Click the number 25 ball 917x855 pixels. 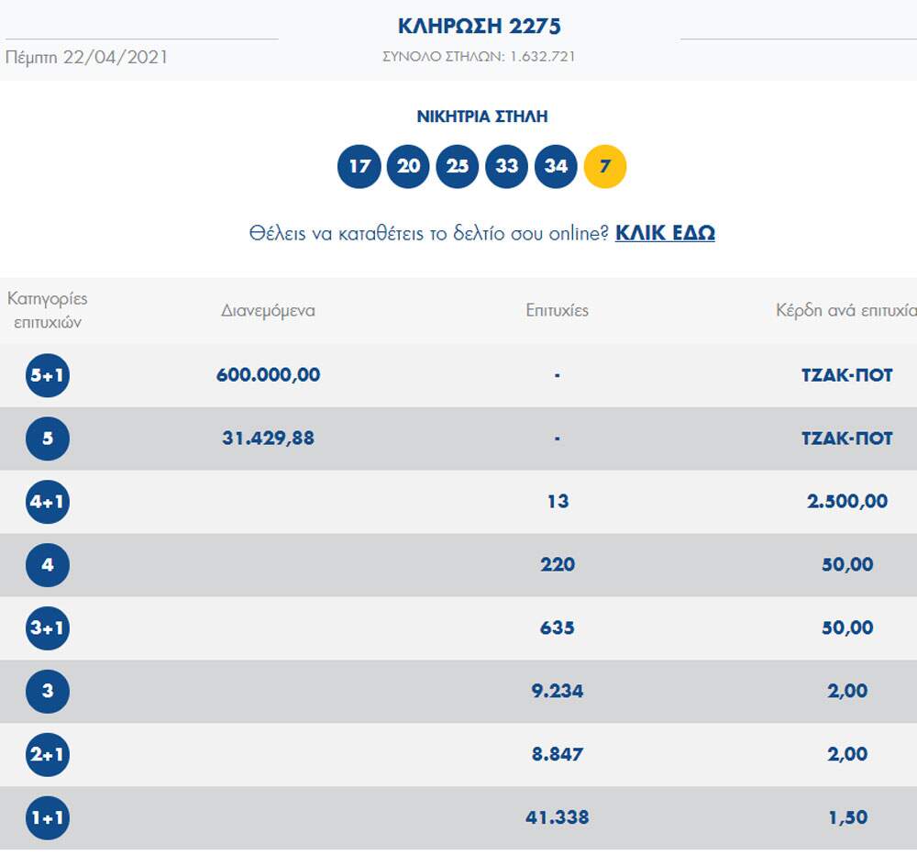click(458, 167)
